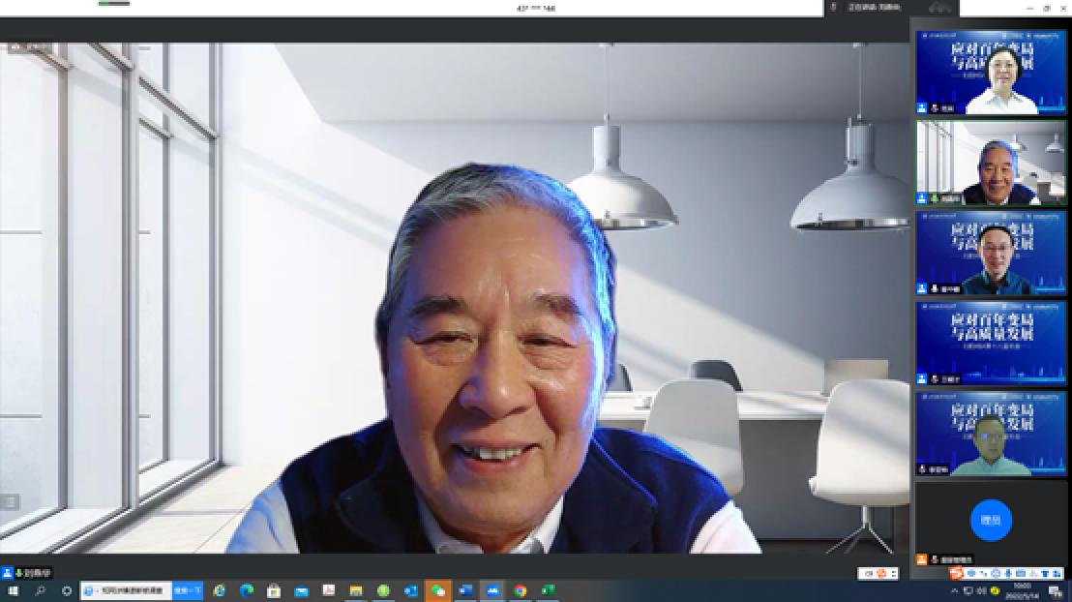1072x602 pixels.
Task: Open the notification center icon
Action: (x=1056, y=590)
